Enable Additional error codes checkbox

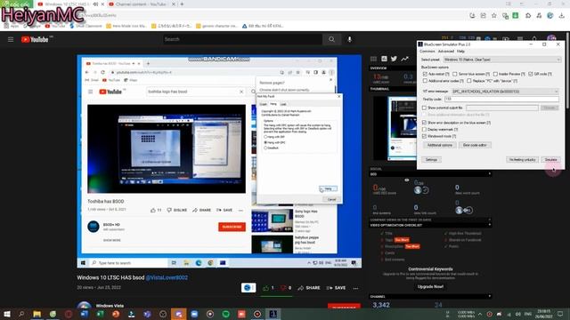pyautogui.click(x=425, y=81)
